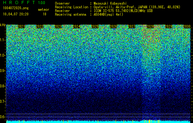Click the HROFFT 1.0.0 title text
The image size is (193, 123).
pos(24,2)
